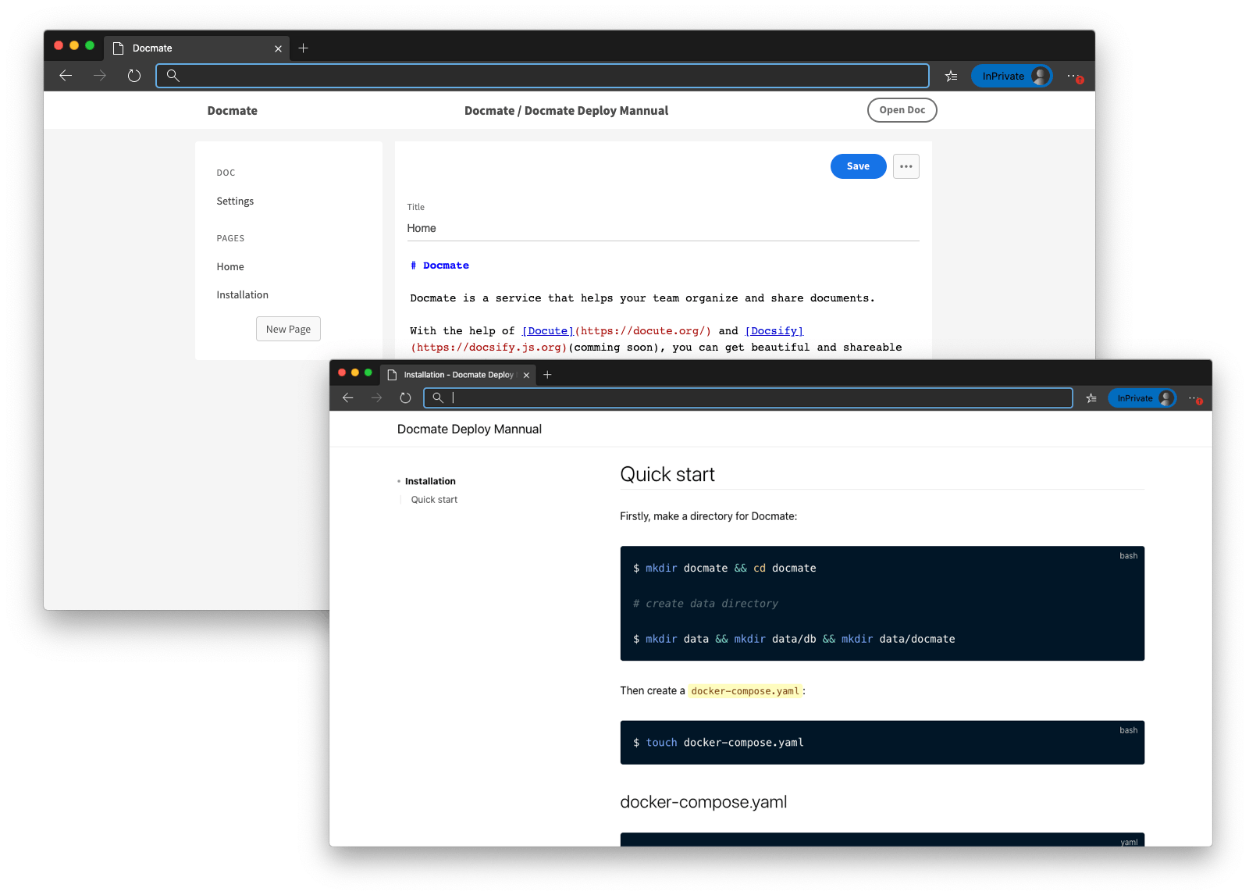Click 'Docmate / Docmate Deploy Mannual' breadcrumb
Viewport: 1249px width, 895px height.
pos(566,111)
